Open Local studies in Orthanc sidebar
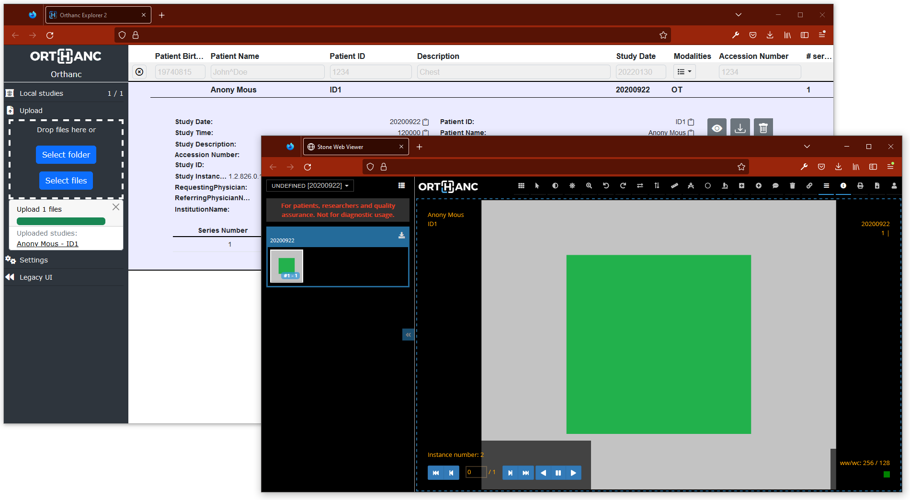910x500 pixels. coord(64,93)
